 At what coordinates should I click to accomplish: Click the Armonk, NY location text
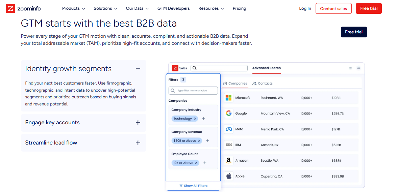point(270,145)
